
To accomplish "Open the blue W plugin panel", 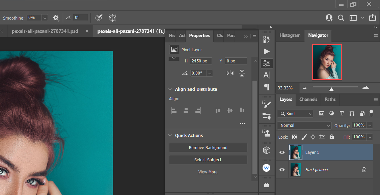I will (x=267, y=168).
